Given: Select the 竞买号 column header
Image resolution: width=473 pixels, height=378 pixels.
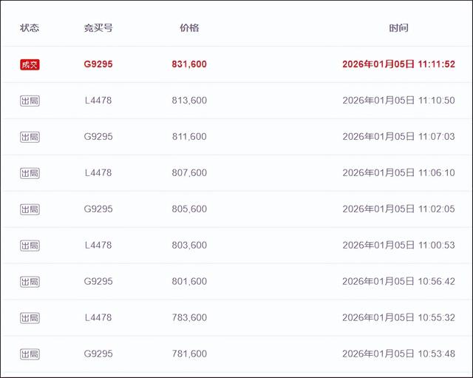Looking at the screenshot, I should coord(98,28).
